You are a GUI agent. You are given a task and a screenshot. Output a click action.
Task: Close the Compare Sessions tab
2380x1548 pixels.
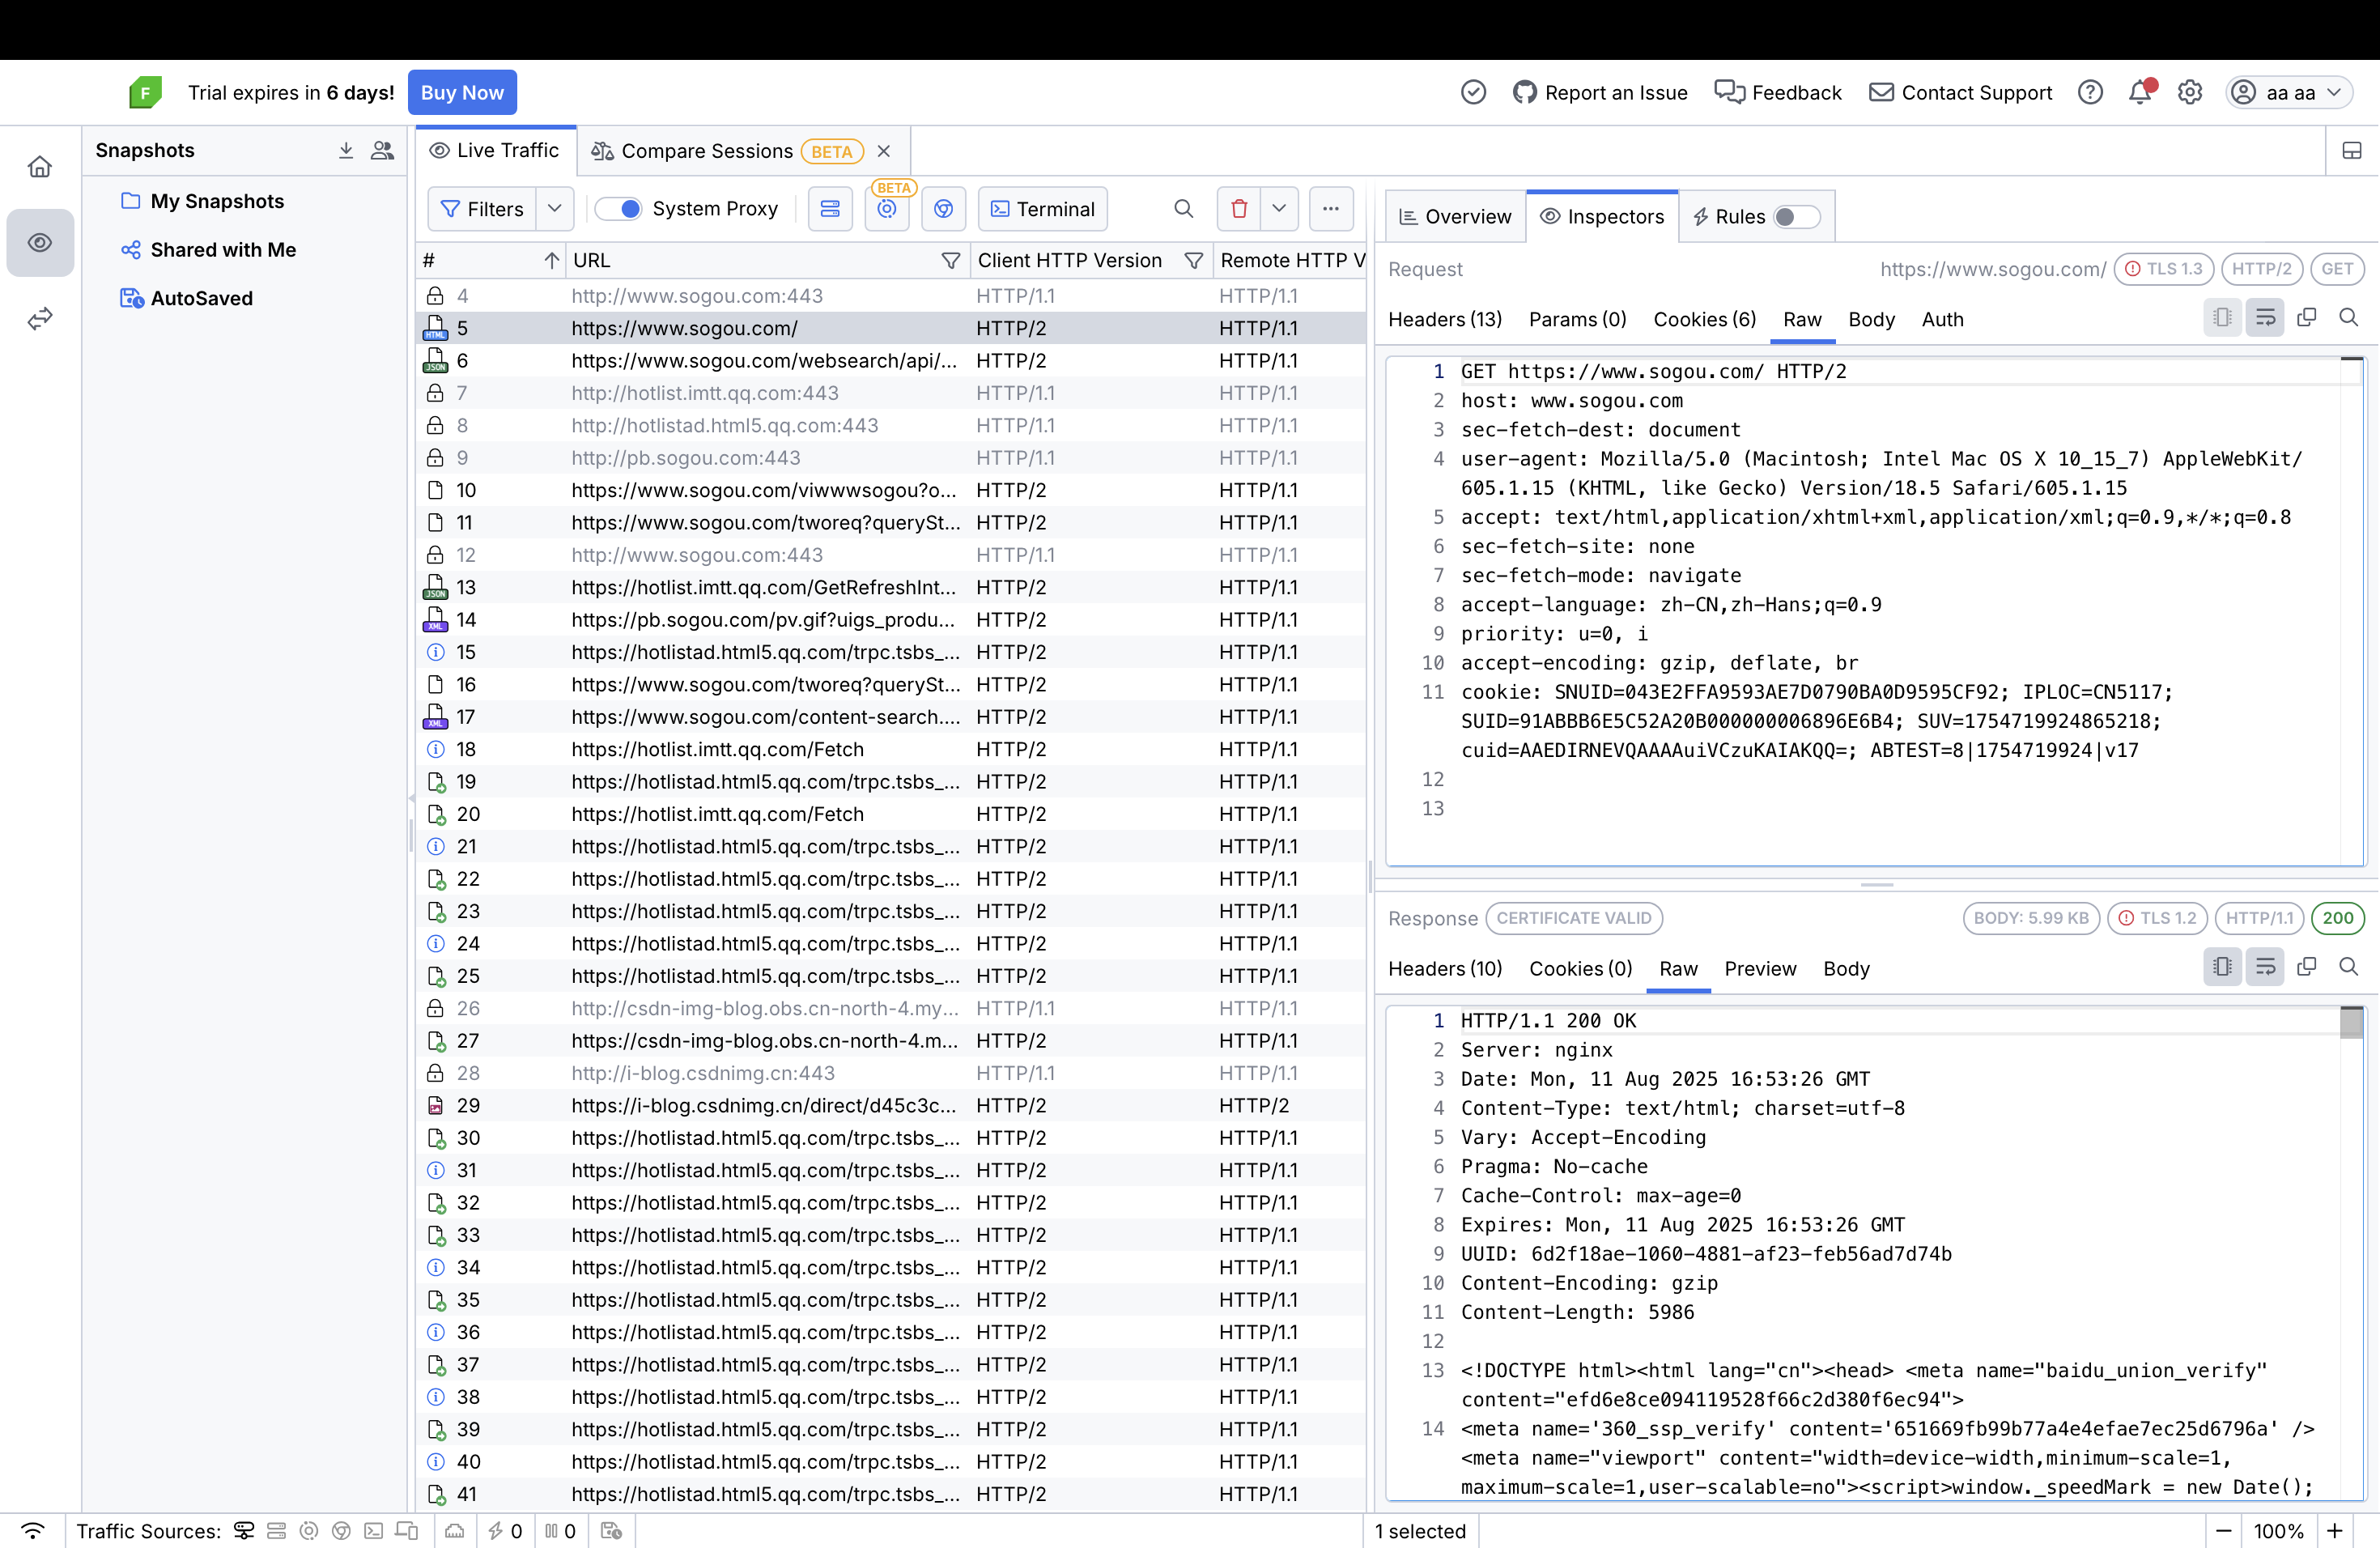(883, 151)
